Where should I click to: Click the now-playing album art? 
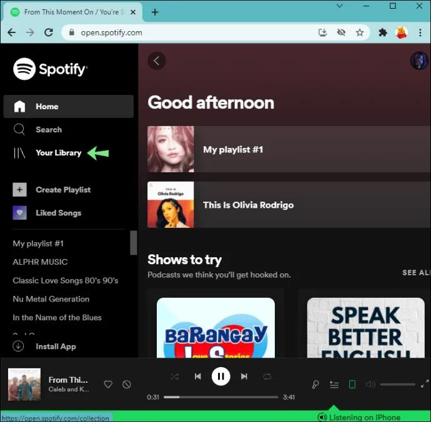[x=24, y=385]
